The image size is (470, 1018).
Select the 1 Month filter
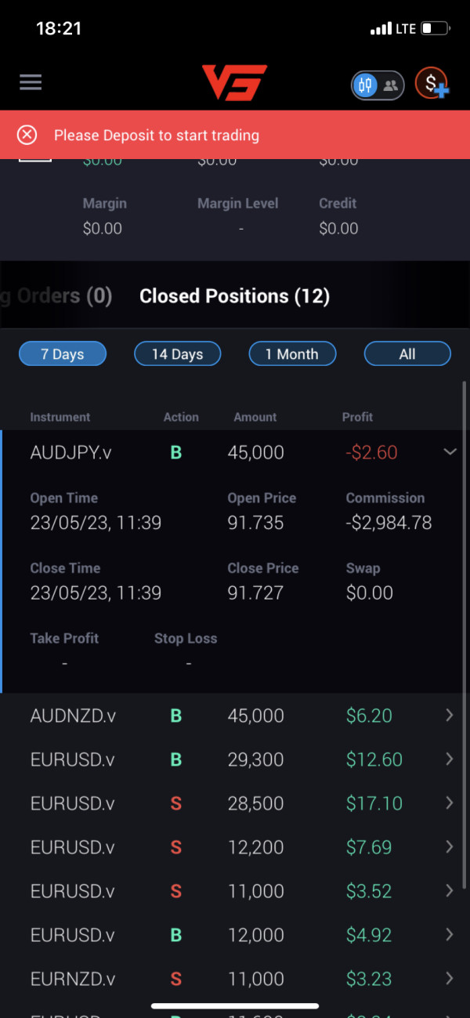tap(292, 354)
